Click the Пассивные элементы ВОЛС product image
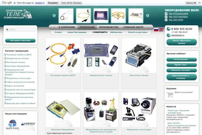 pos(63,55)
